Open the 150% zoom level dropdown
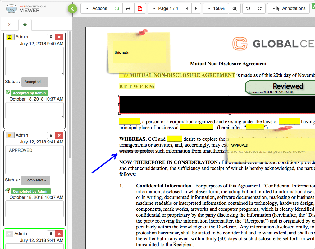The height and width of the screenshot is (249, 315). [216, 8]
